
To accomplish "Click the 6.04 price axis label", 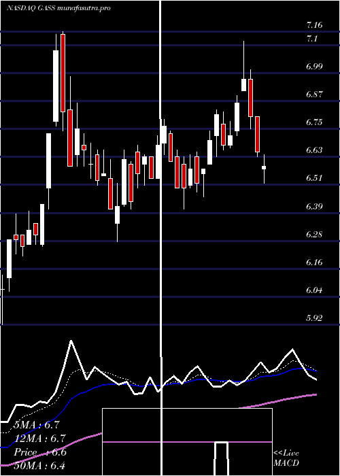I will [x=314, y=290].
